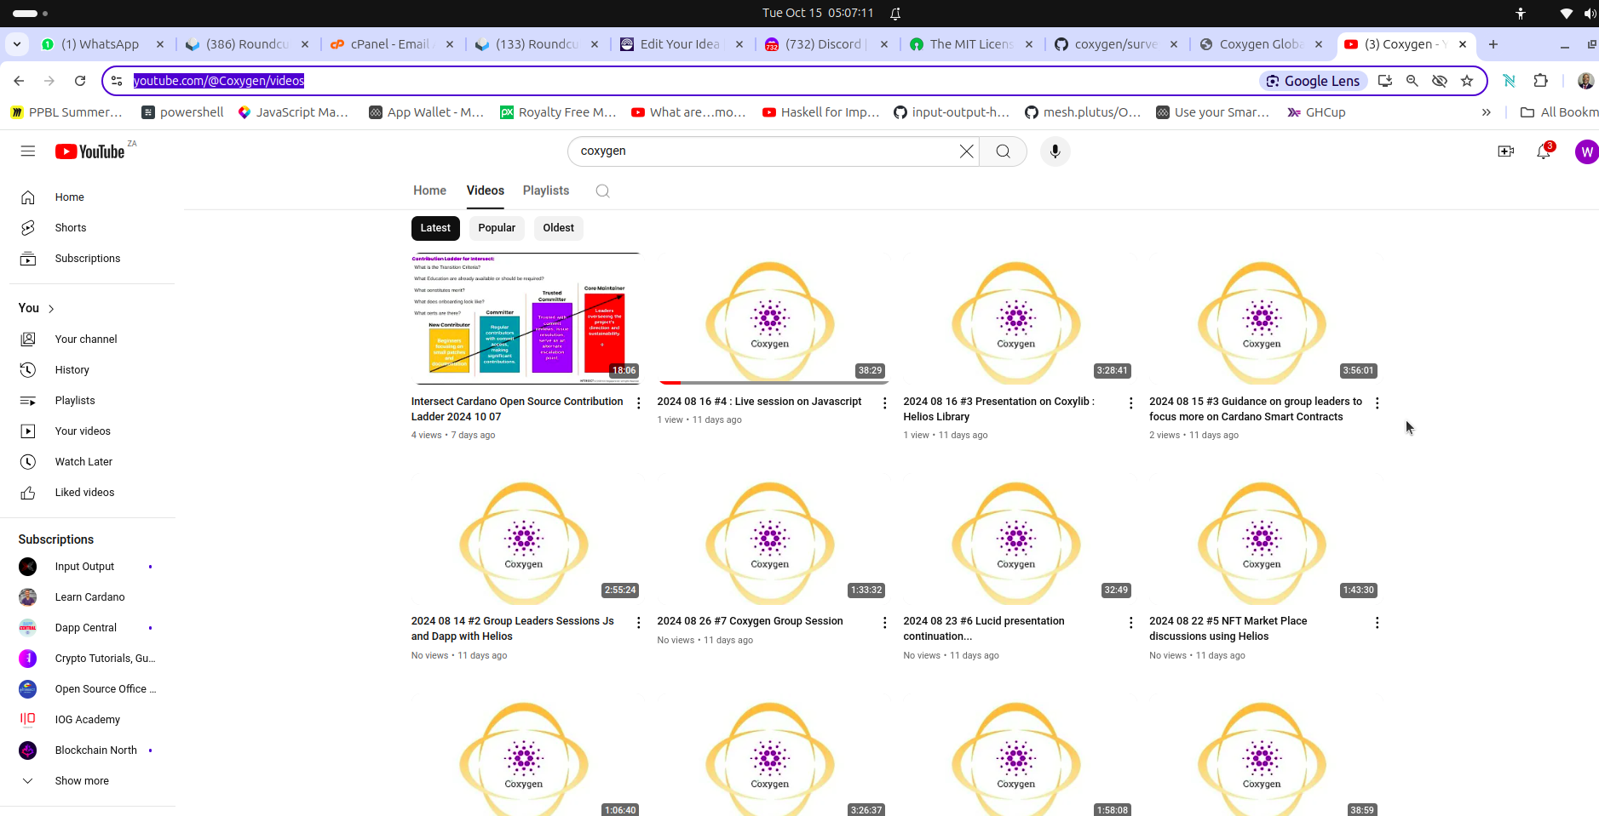The height and width of the screenshot is (816, 1599).
Task: Select the Popular filter chip
Action: [x=497, y=228]
